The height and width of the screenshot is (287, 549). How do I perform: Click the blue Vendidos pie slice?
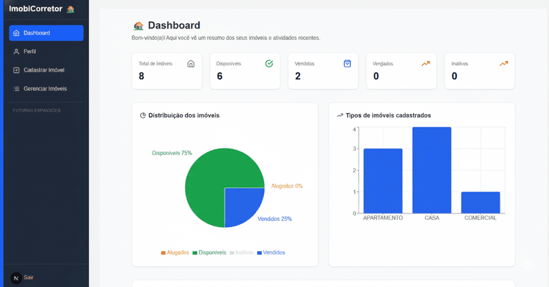[241, 203]
